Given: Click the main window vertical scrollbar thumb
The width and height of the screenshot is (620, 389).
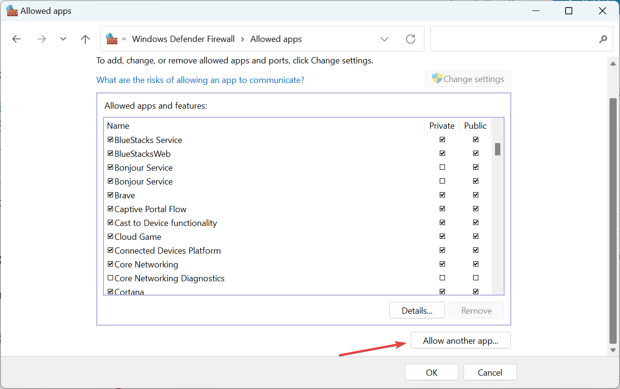Looking at the screenshot, I should point(613,221).
